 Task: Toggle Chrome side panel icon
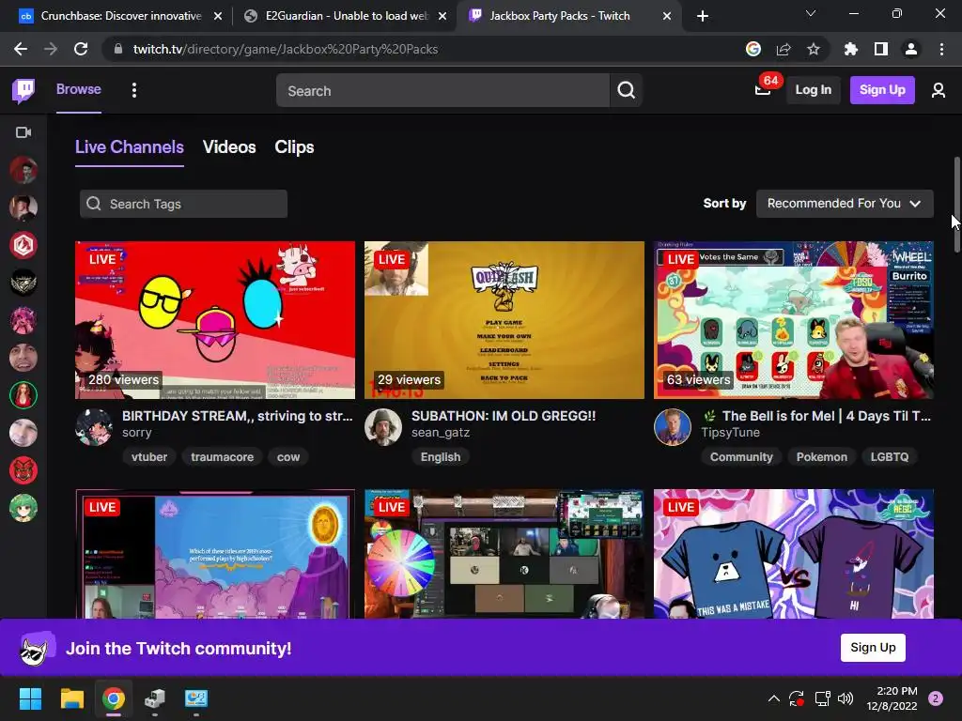click(x=881, y=49)
